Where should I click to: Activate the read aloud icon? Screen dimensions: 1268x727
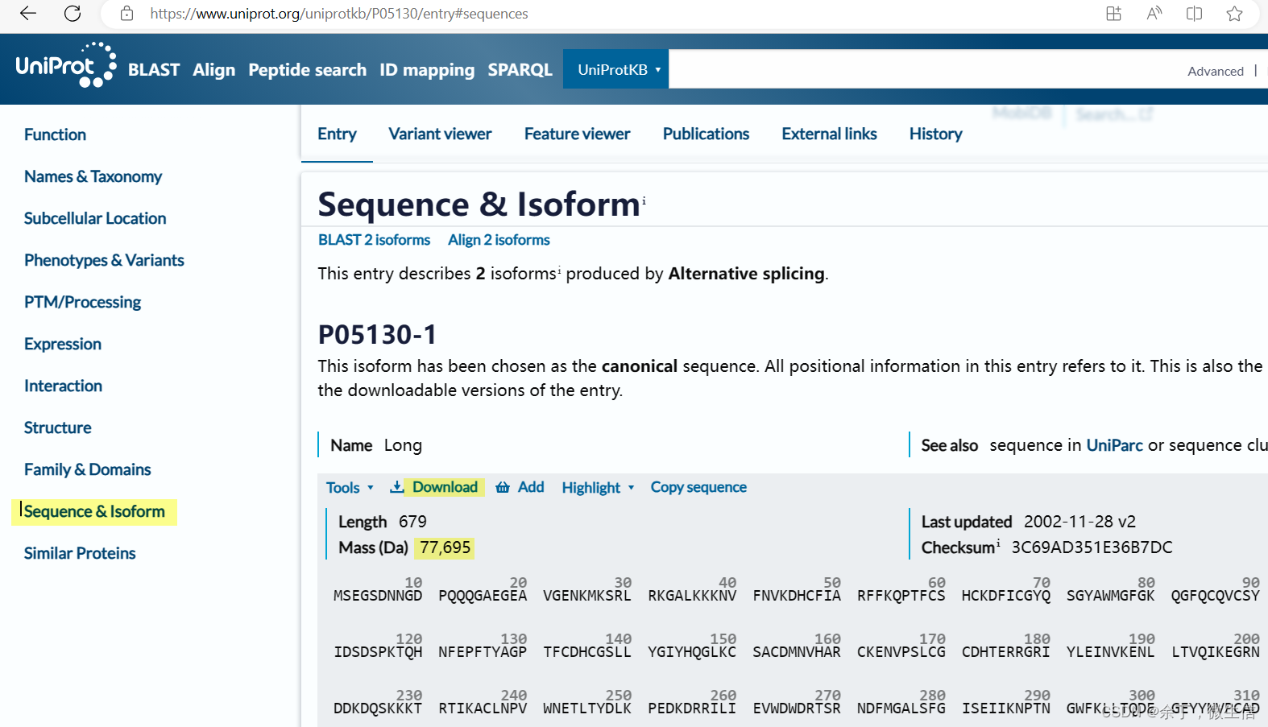(x=1154, y=13)
